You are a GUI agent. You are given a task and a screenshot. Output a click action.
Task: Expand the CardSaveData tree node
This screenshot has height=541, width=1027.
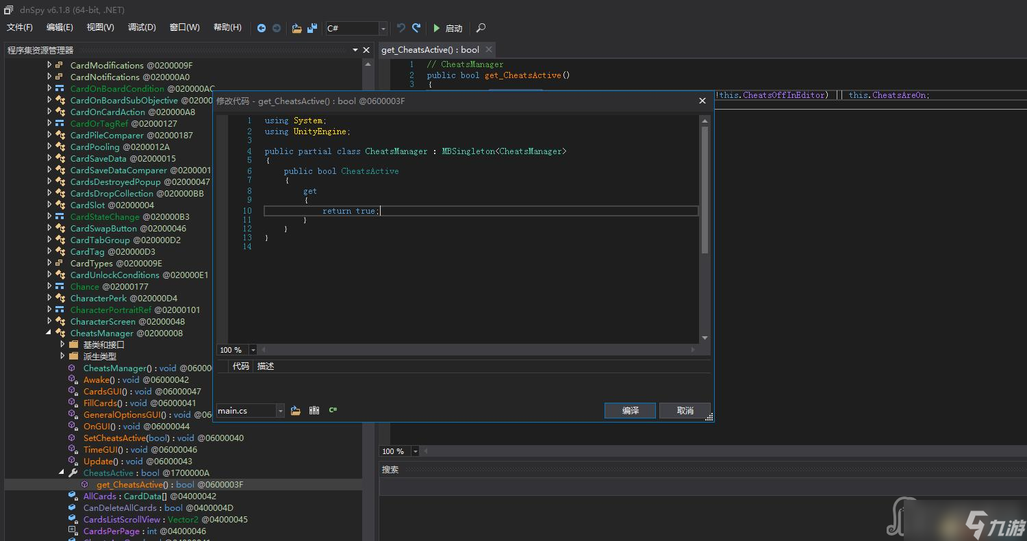[x=49, y=158]
